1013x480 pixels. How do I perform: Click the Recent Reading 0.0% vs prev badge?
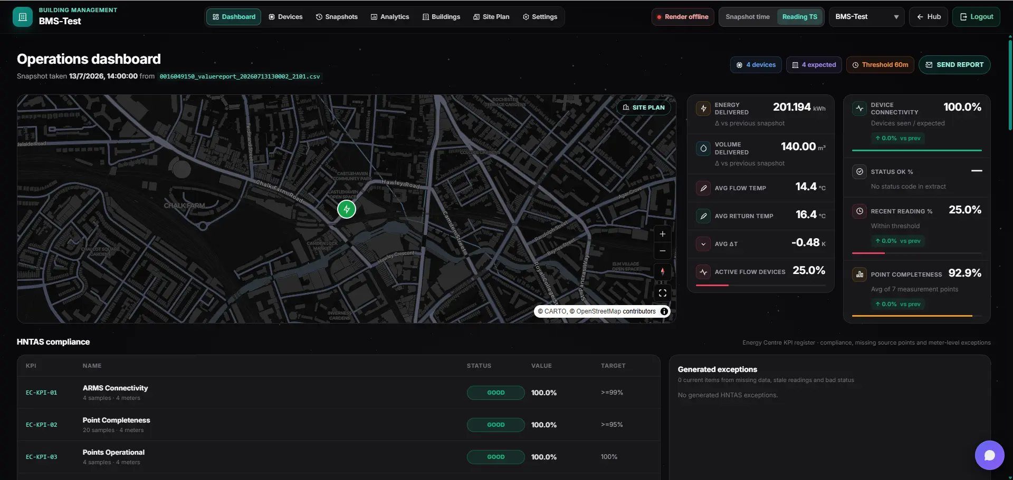(x=898, y=241)
